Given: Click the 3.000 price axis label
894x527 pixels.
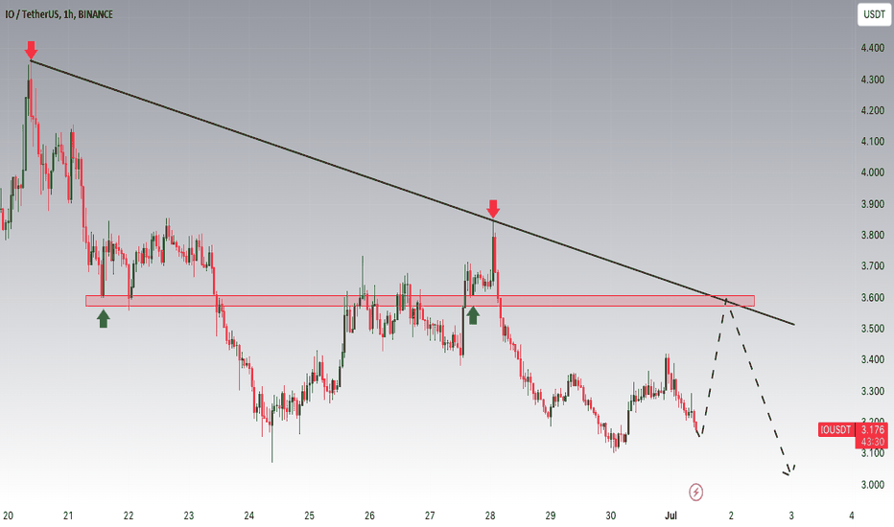Looking at the screenshot, I should click(872, 485).
